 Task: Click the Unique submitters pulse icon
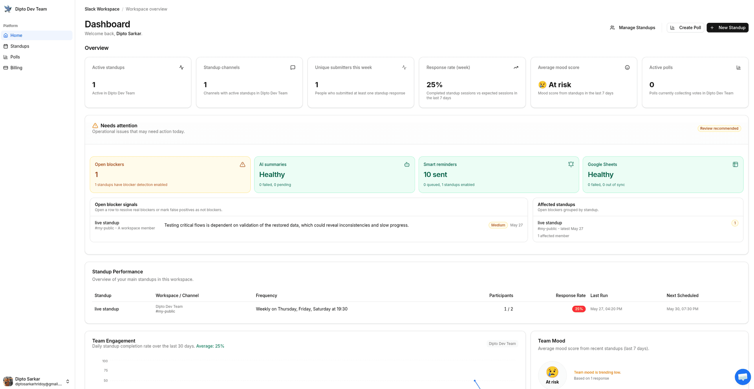click(404, 68)
